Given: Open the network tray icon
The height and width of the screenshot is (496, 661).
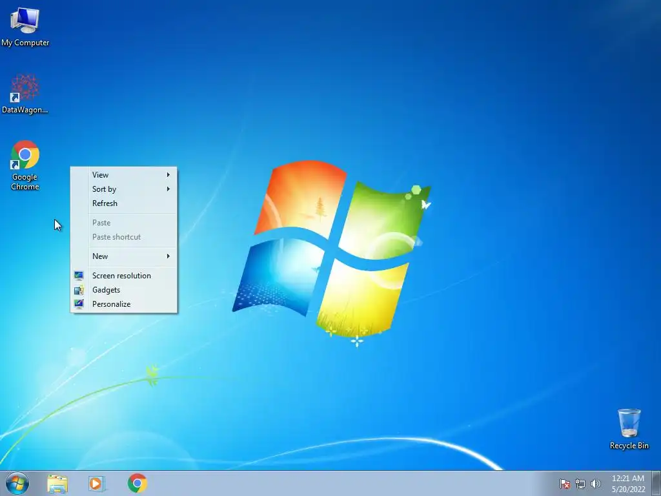Looking at the screenshot, I should pos(580,484).
